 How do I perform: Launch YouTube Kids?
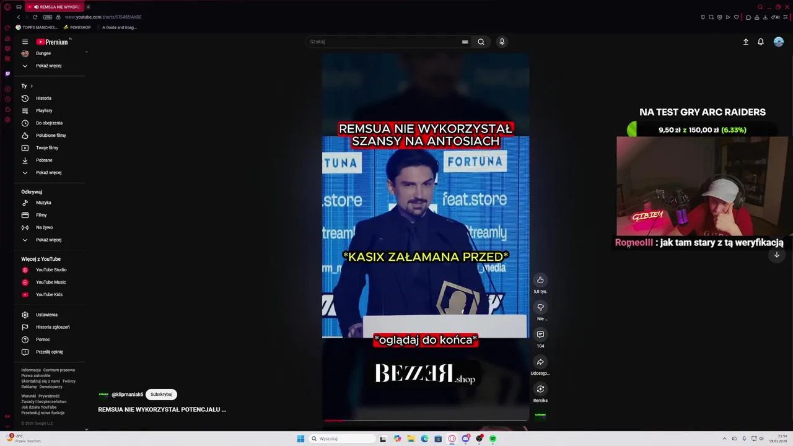50,295
